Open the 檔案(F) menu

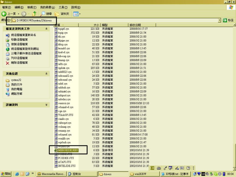[x=6, y=7]
